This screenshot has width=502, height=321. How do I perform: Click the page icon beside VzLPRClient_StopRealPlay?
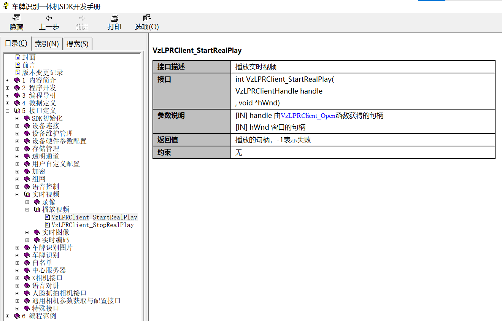click(48, 225)
